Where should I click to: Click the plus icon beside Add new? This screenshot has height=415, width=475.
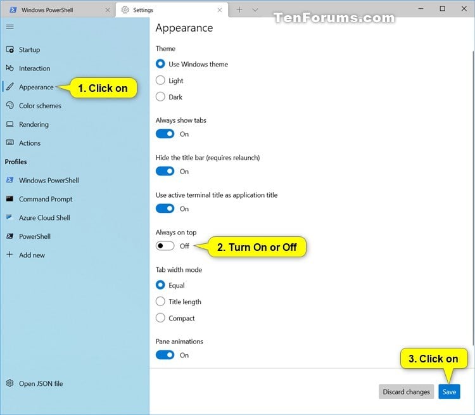(9, 255)
